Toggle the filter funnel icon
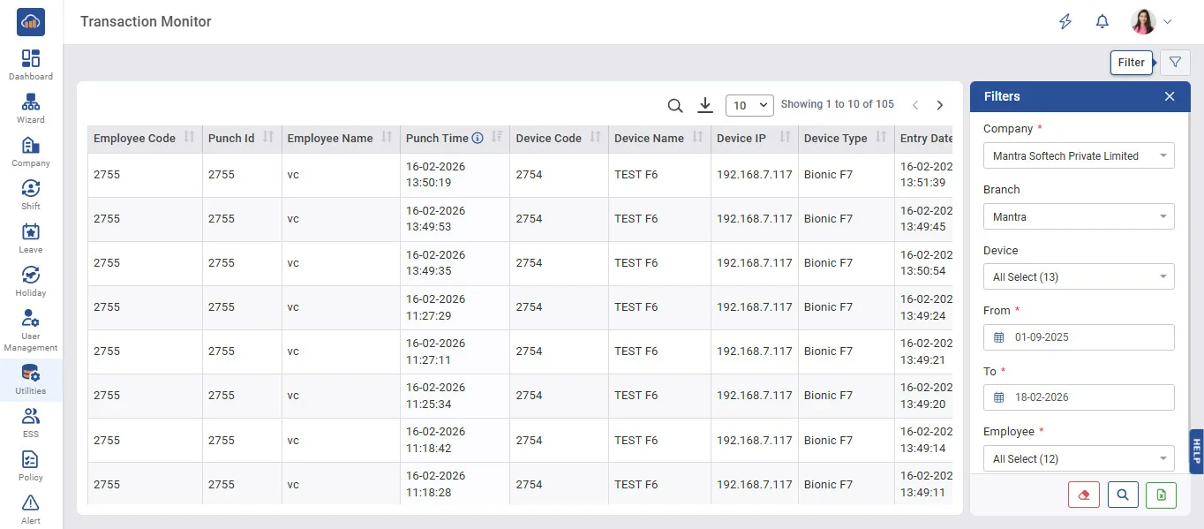This screenshot has height=529, width=1204. pyautogui.click(x=1175, y=63)
